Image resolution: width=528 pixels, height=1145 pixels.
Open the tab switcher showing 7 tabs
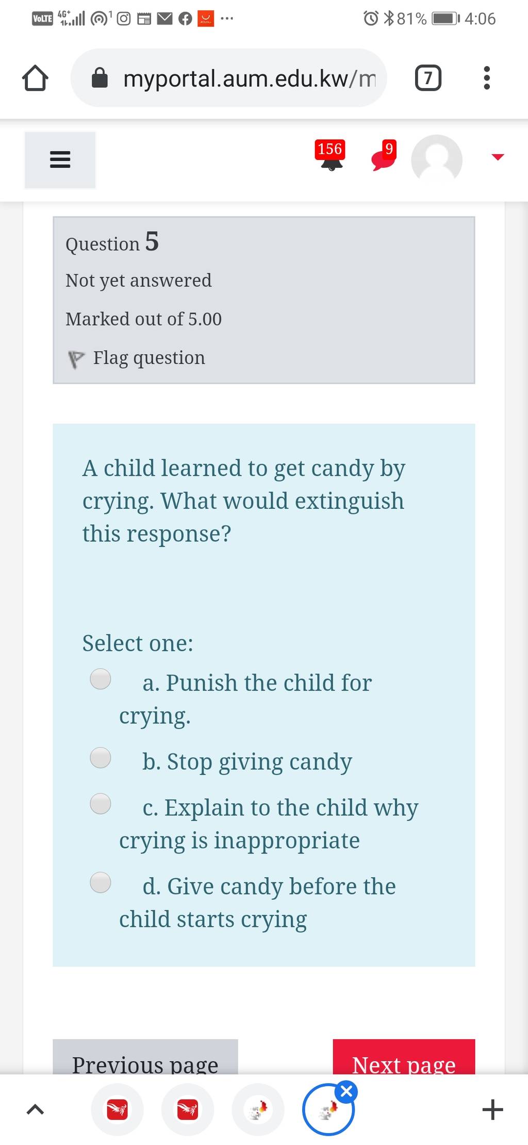428,78
